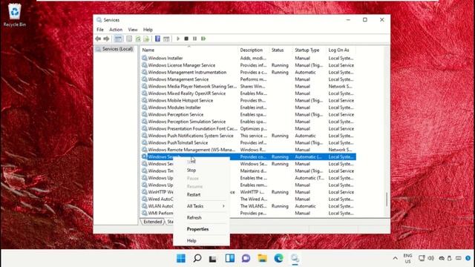
Task: Show hidden tray icons chevron
Action: (395, 258)
